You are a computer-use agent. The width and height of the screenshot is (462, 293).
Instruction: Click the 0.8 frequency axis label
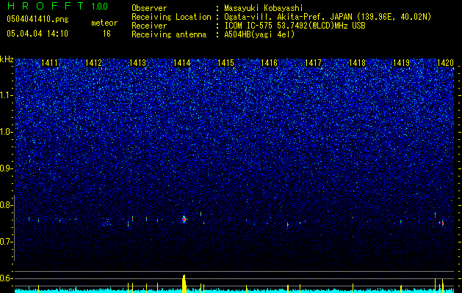pyautogui.click(x=7, y=205)
